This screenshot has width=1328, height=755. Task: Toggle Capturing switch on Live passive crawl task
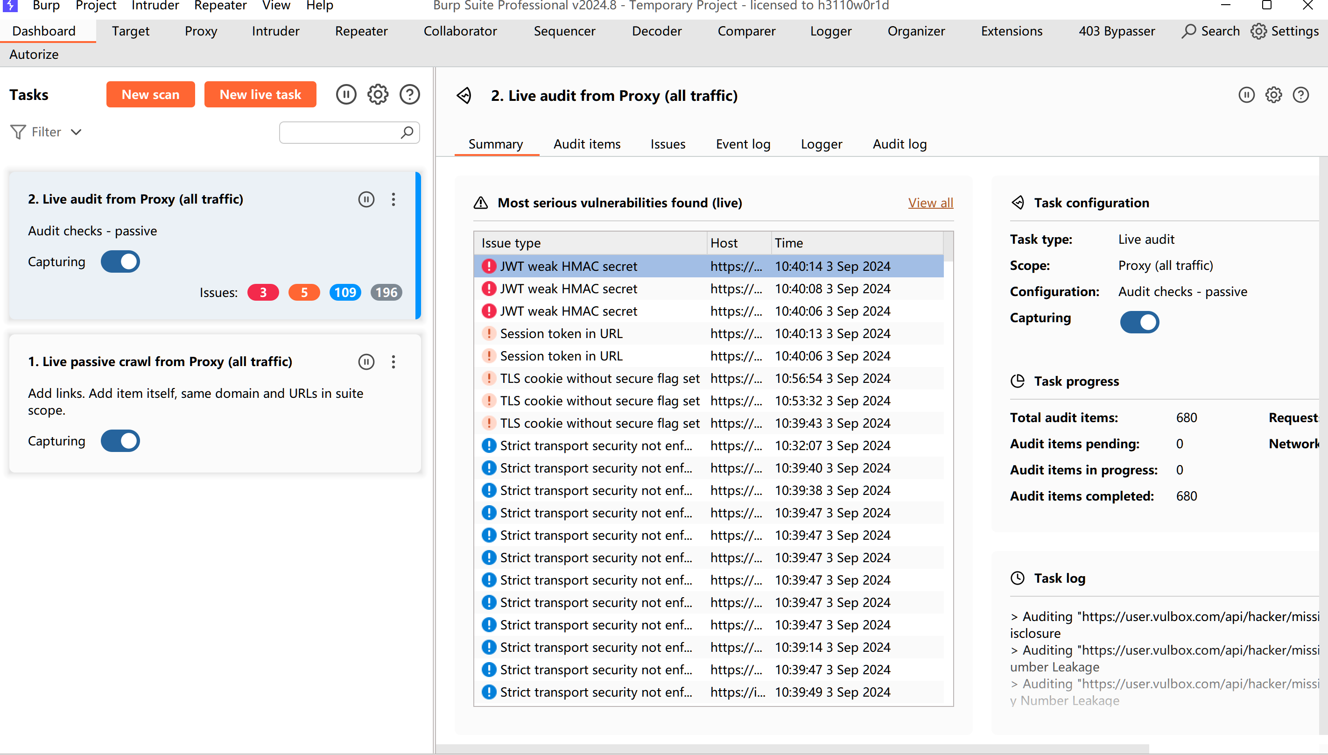(119, 441)
